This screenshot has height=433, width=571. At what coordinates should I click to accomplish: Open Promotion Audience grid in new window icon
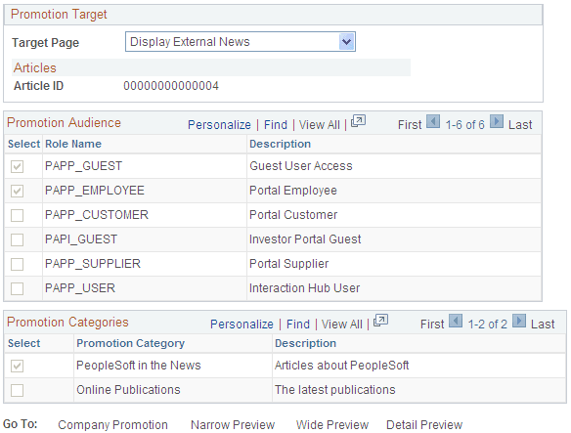point(358,121)
